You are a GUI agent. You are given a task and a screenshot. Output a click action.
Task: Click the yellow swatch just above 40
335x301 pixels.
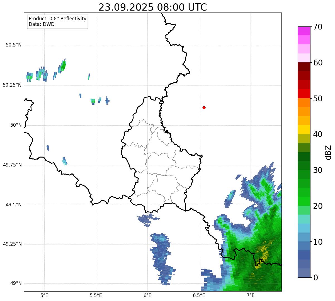(x=304, y=129)
